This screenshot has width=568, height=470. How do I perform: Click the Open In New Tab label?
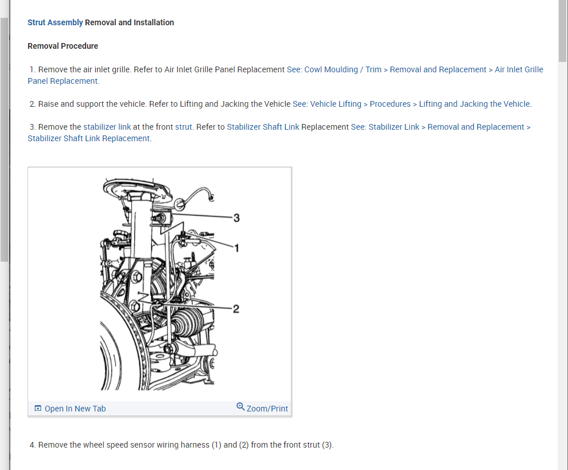tap(75, 409)
